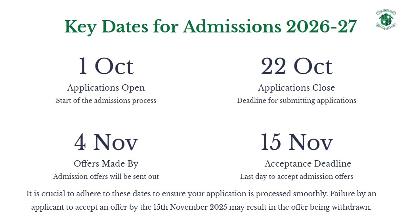Click the word "withdrawn" ending the paragraph

coord(353,207)
